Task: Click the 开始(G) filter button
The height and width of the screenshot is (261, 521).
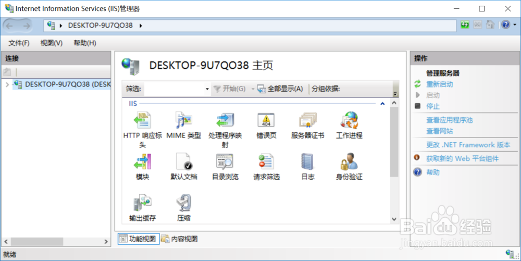Action: tap(229, 89)
